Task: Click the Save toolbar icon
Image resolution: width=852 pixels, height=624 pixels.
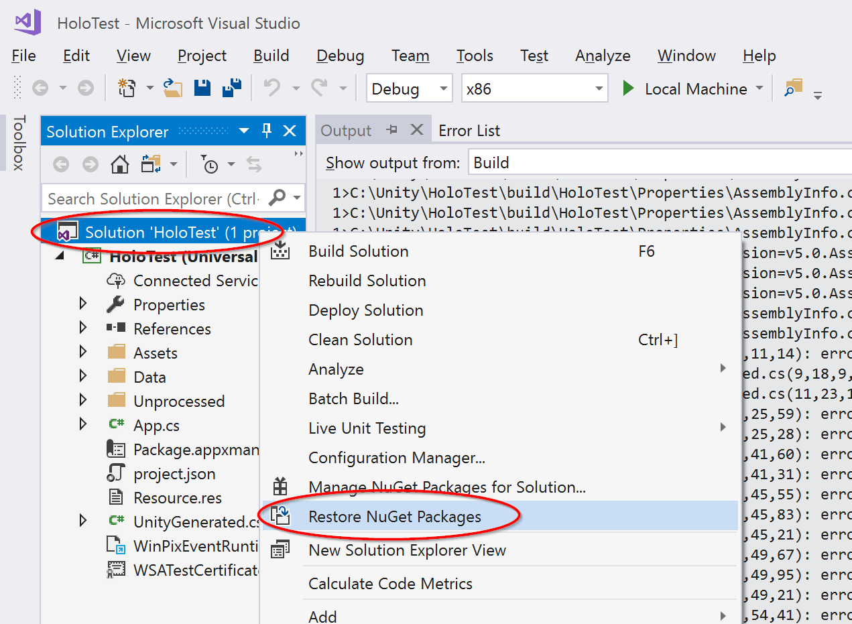Action: (x=202, y=88)
